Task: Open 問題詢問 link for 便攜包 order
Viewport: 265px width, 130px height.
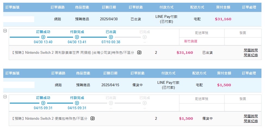Action: (x=251, y=116)
